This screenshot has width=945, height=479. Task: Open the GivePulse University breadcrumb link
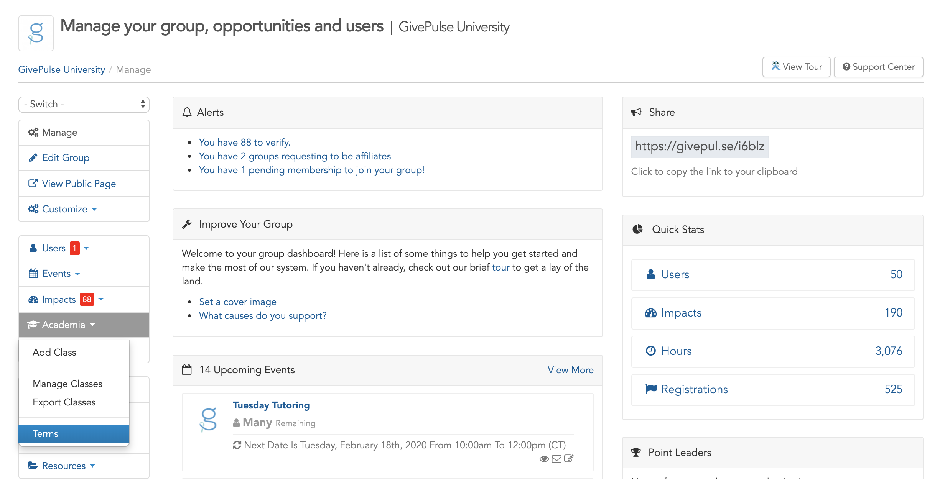(62, 69)
